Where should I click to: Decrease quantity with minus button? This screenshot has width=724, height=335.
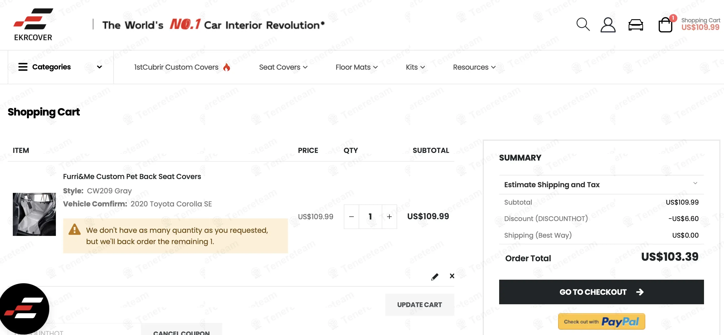[351, 216]
